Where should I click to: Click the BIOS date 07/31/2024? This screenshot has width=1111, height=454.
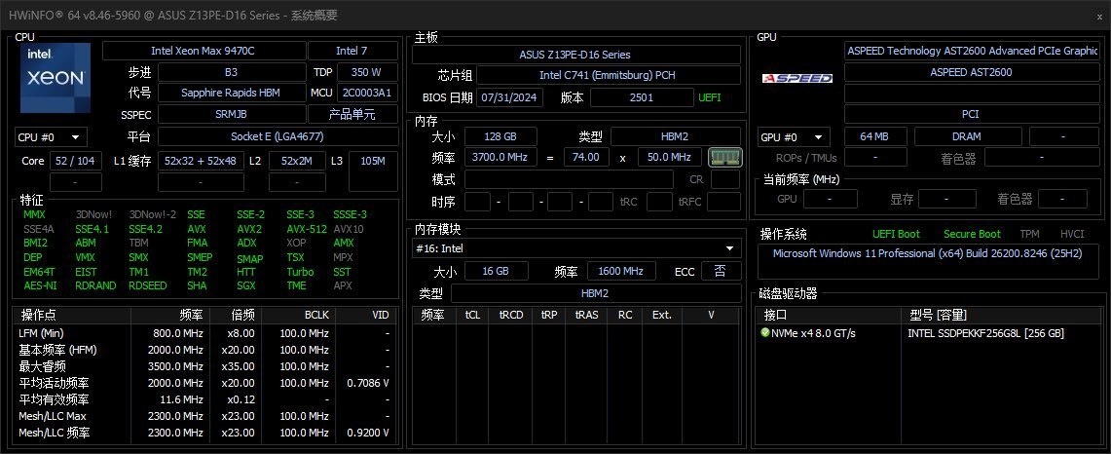point(510,97)
